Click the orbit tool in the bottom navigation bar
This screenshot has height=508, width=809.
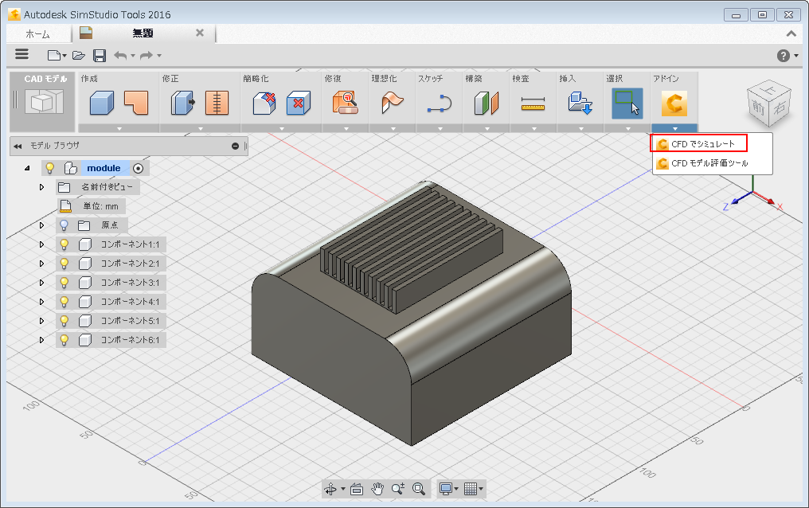coord(330,489)
